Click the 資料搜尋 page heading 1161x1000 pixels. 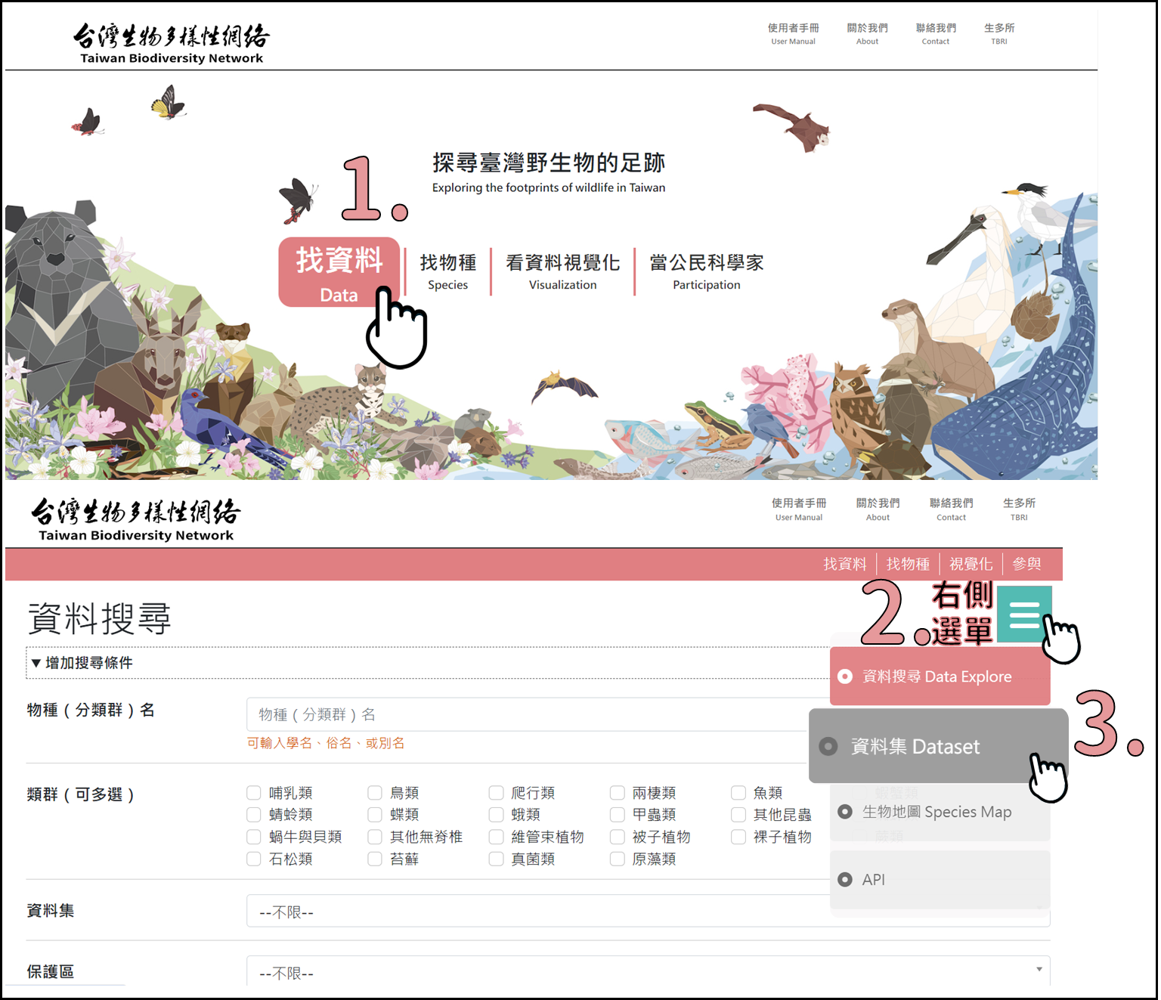pos(100,619)
